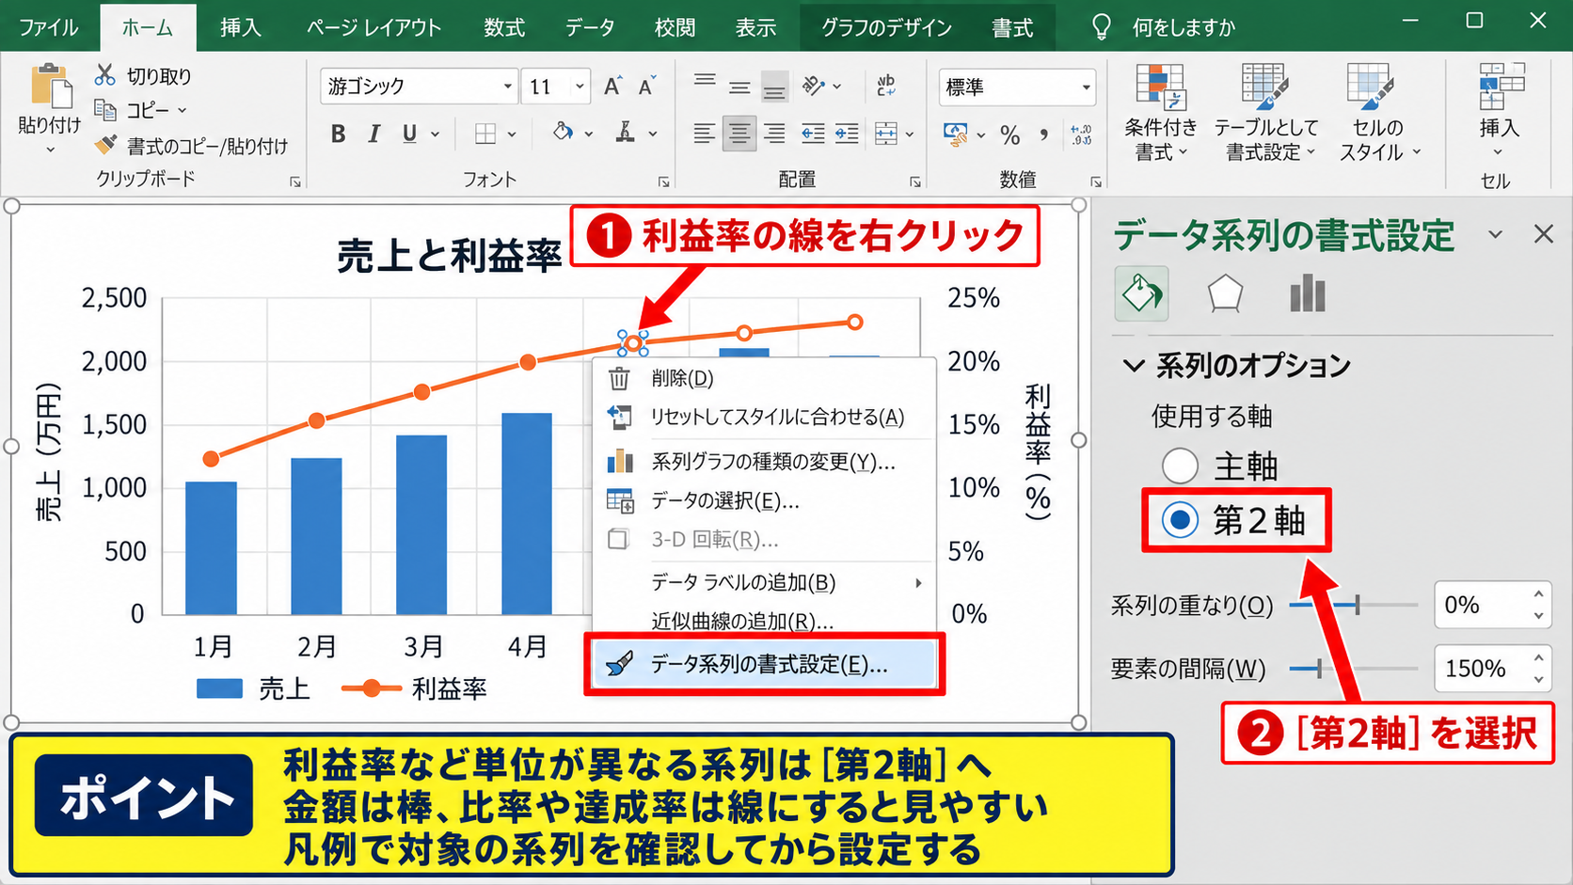This screenshot has width=1573, height=885.
Task: Choose データ ラベルの追加(B) submenu item
Action: coord(763,583)
